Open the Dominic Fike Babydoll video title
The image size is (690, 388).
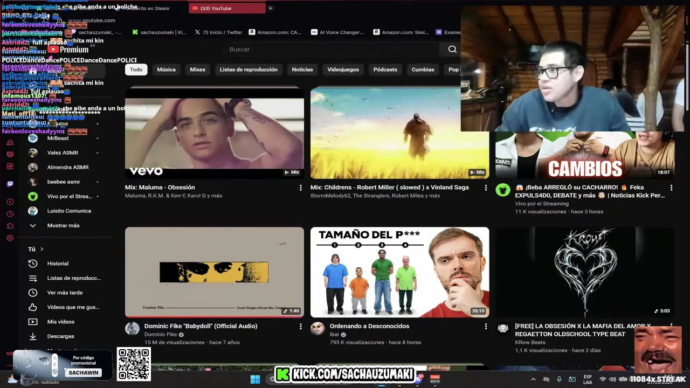pyautogui.click(x=201, y=326)
